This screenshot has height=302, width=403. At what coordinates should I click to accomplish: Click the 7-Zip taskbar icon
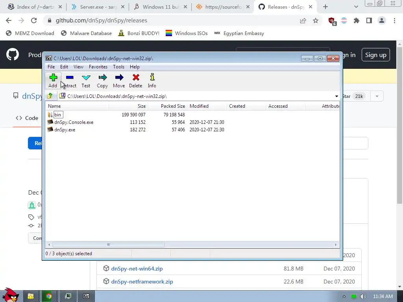86,296
